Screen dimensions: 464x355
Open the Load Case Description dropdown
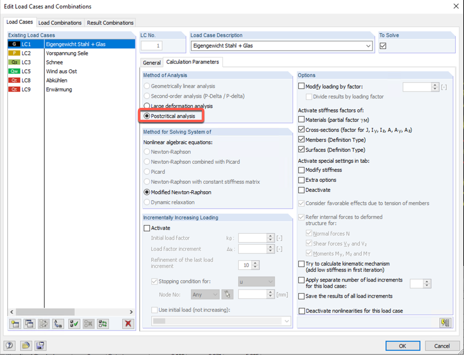pyautogui.click(x=368, y=46)
